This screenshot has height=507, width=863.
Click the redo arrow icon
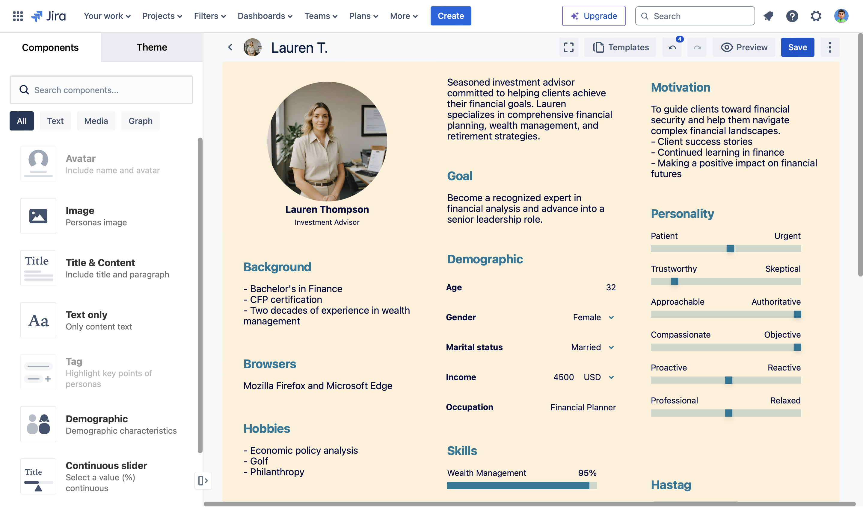tap(697, 48)
